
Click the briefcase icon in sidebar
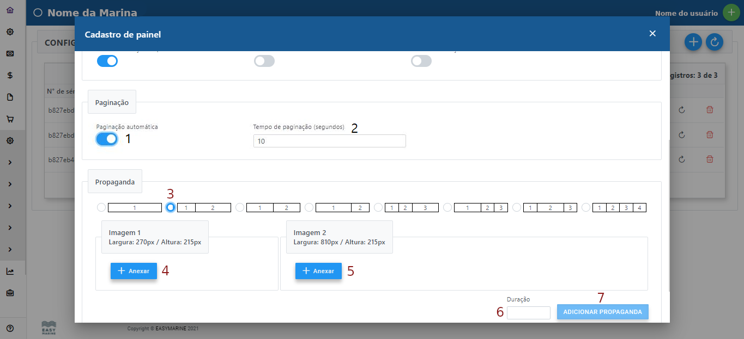coord(10,293)
